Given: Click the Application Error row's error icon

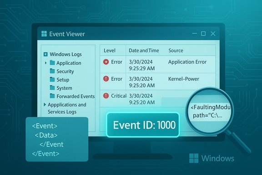Looking at the screenshot, I should pos(106,62).
